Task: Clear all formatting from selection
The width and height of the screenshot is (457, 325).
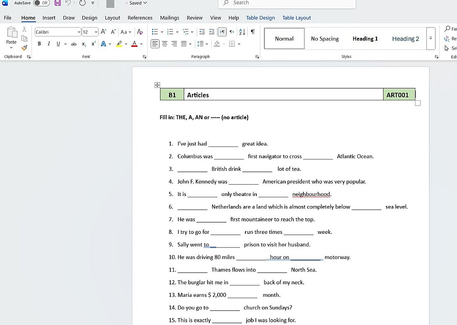Action: tap(140, 32)
